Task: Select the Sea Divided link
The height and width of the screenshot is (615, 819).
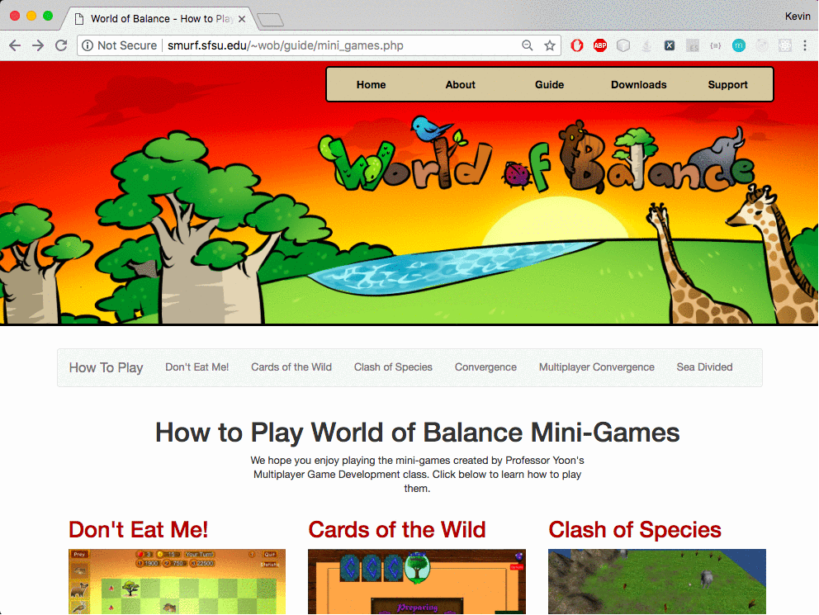Action: pyautogui.click(x=704, y=367)
